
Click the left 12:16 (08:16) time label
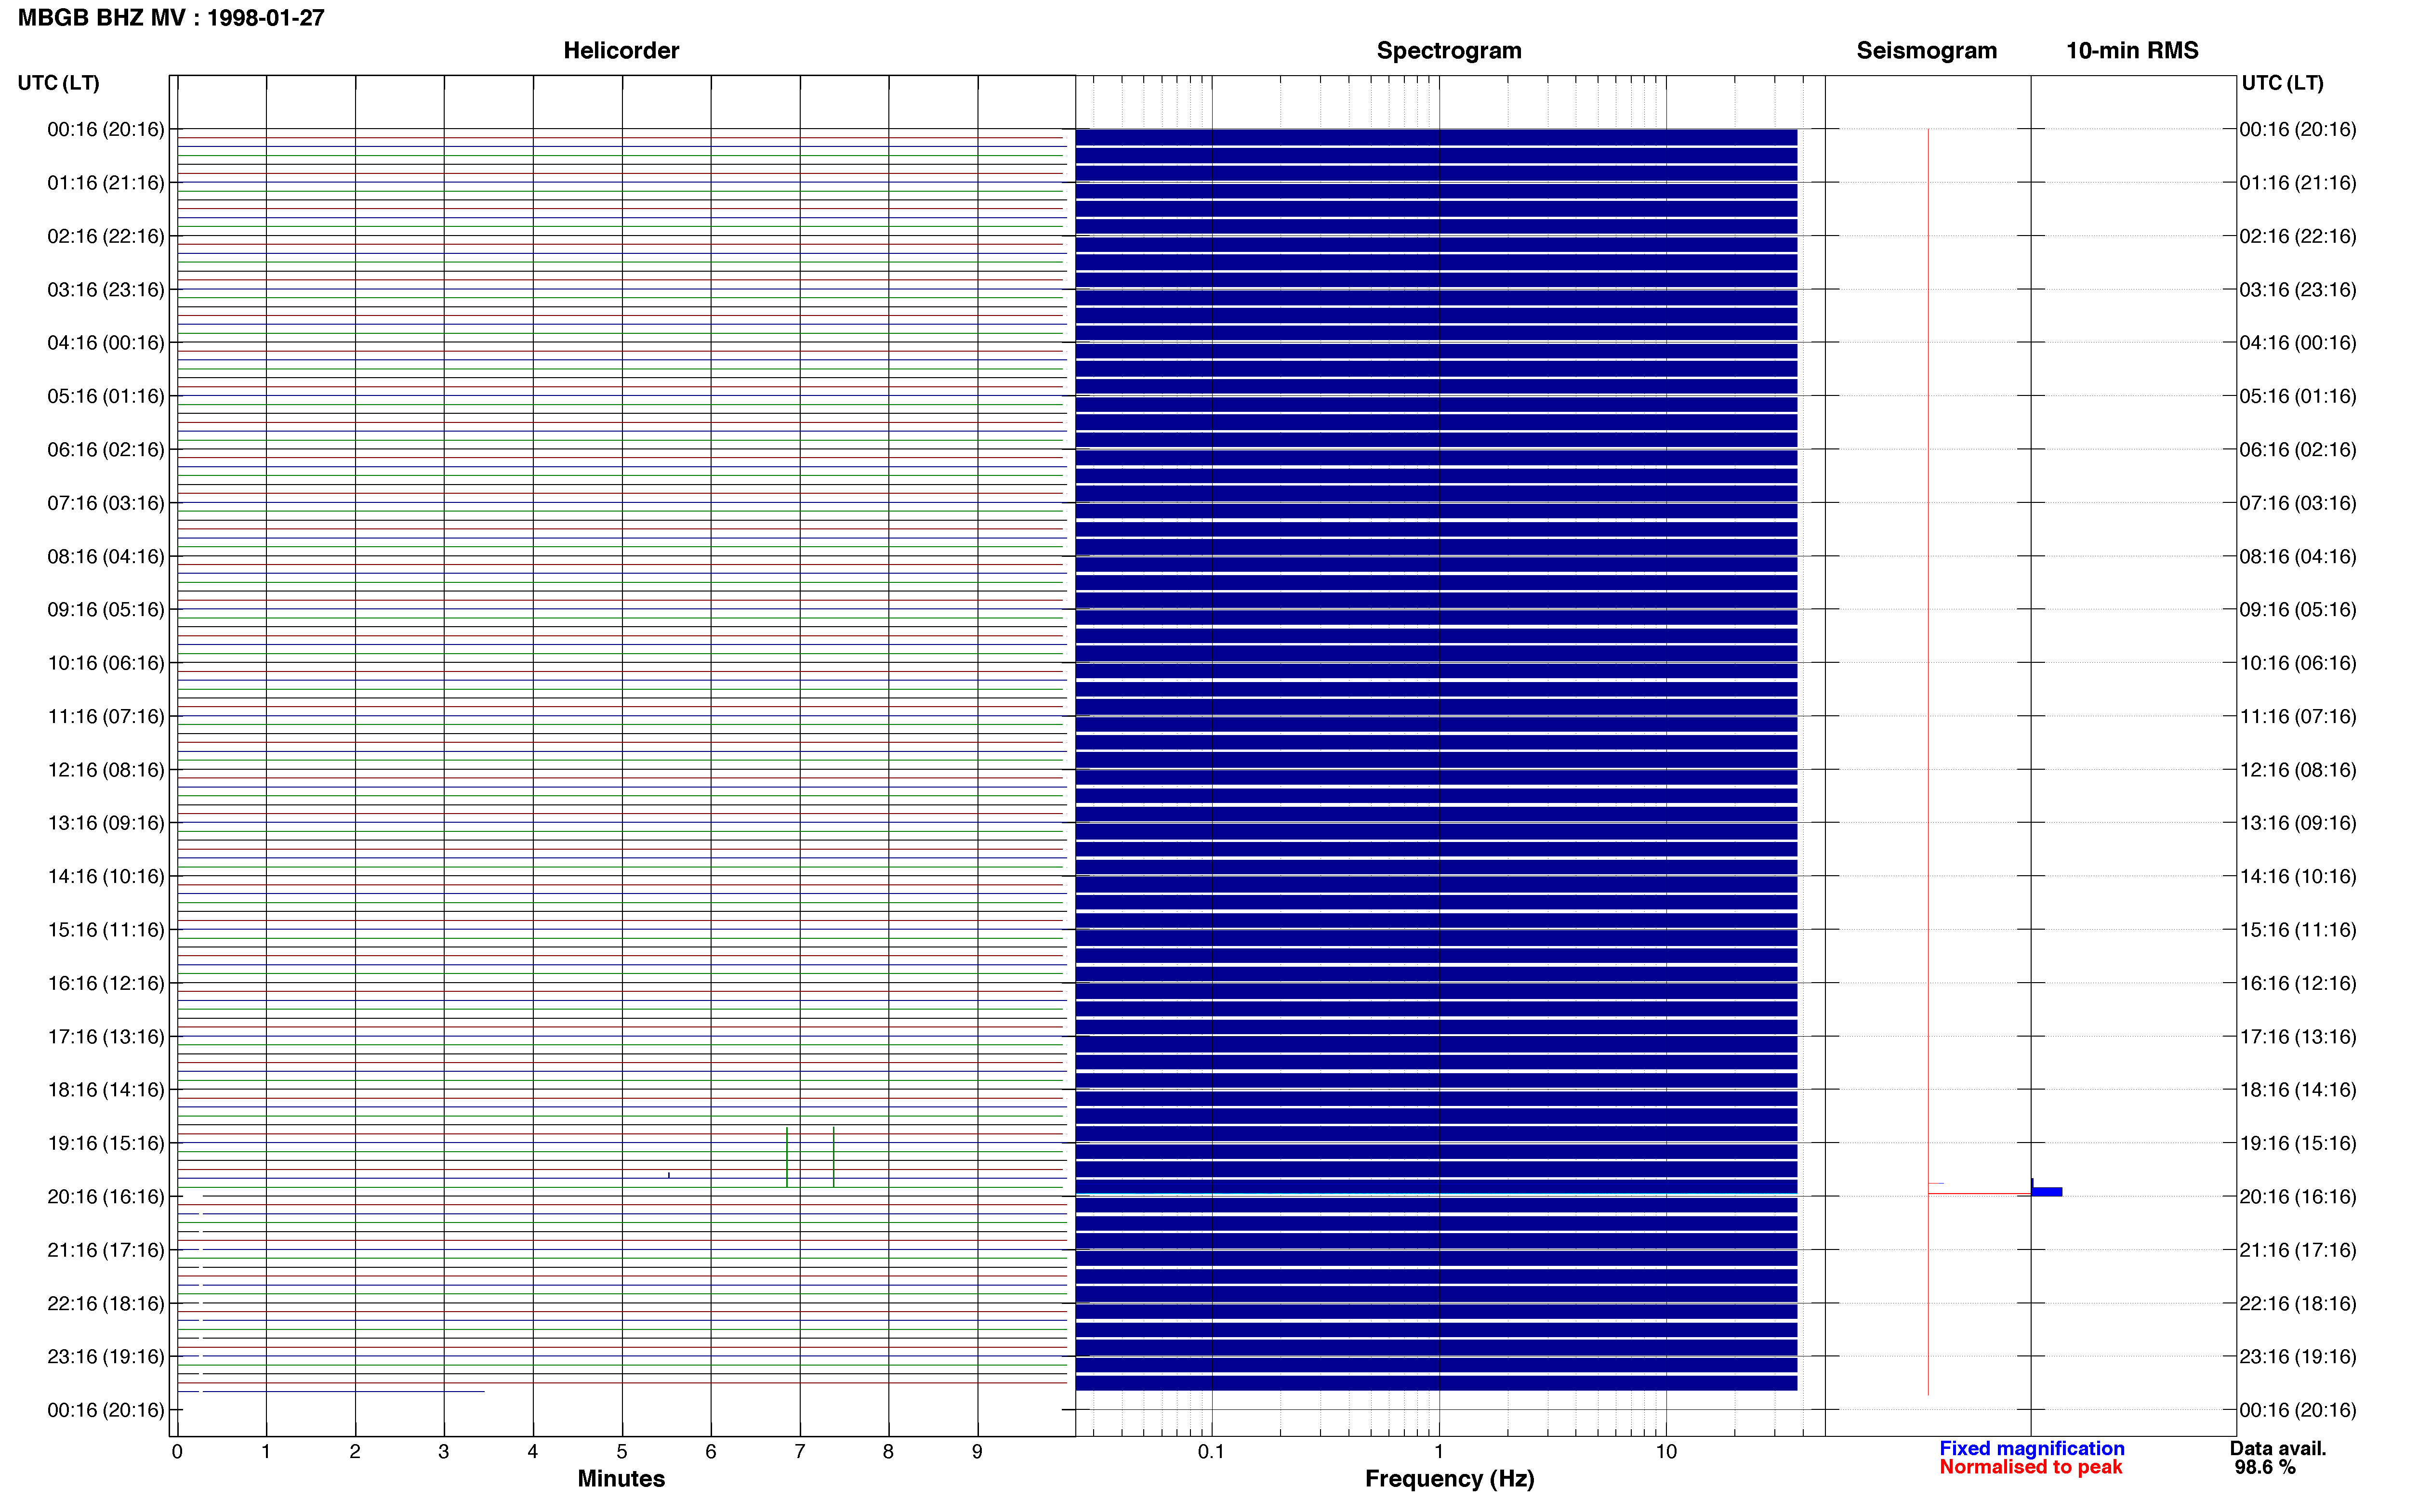(x=106, y=770)
